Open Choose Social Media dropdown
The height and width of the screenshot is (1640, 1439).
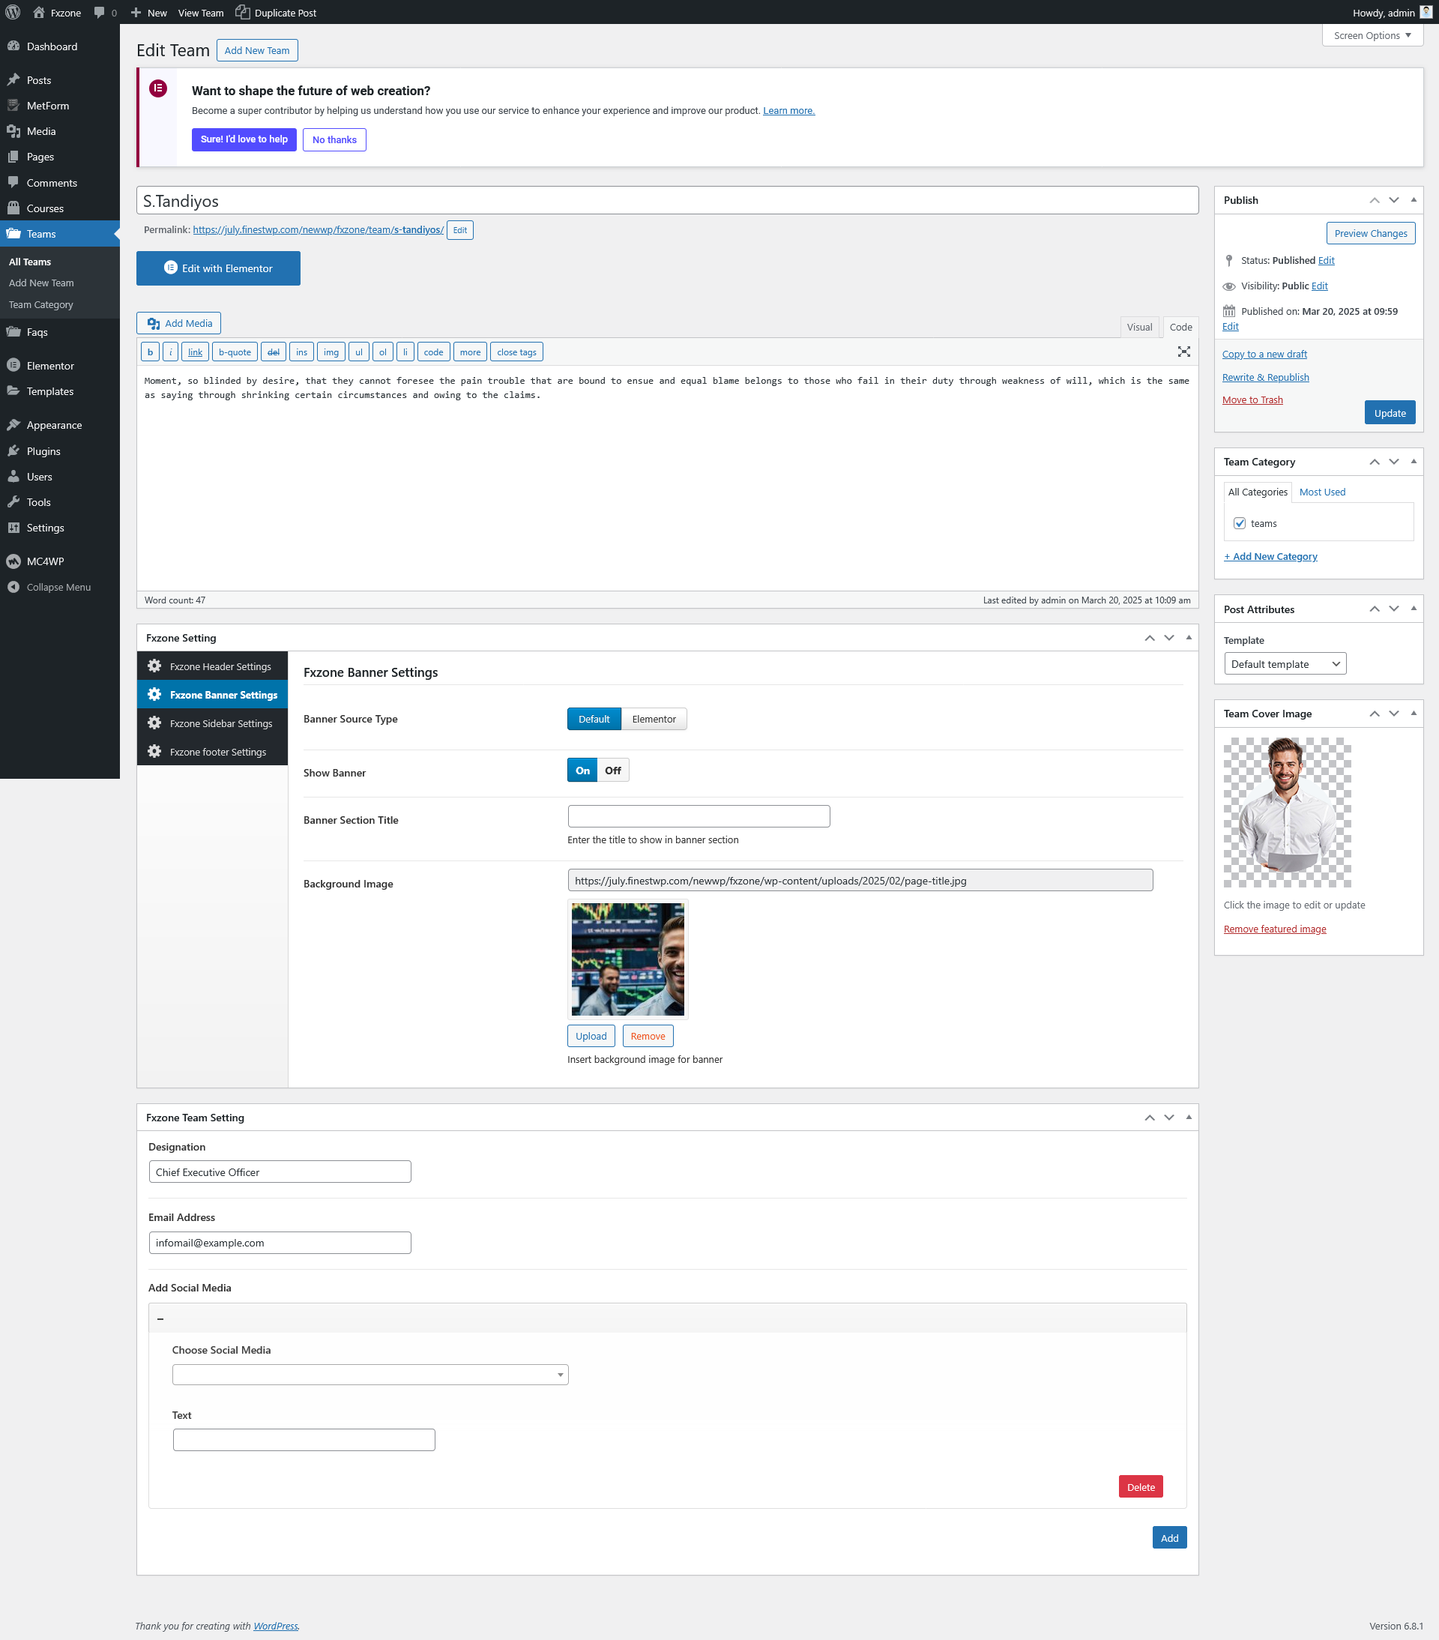(369, 1375)
